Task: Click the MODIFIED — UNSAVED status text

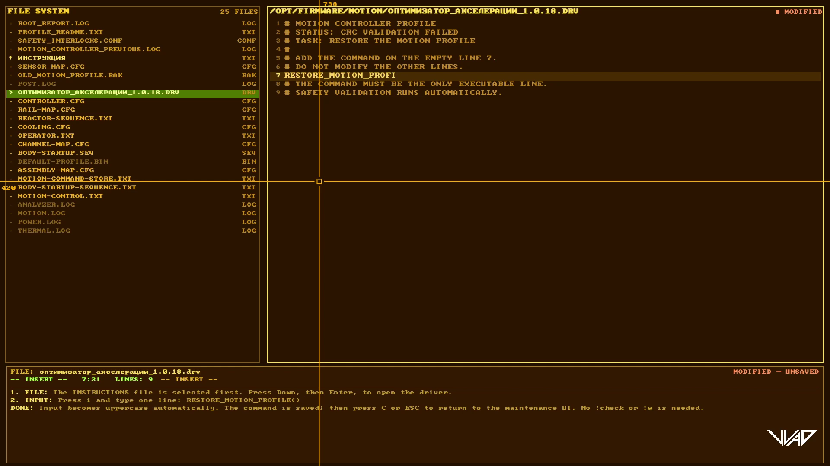Action: click(x=776, y=372)
